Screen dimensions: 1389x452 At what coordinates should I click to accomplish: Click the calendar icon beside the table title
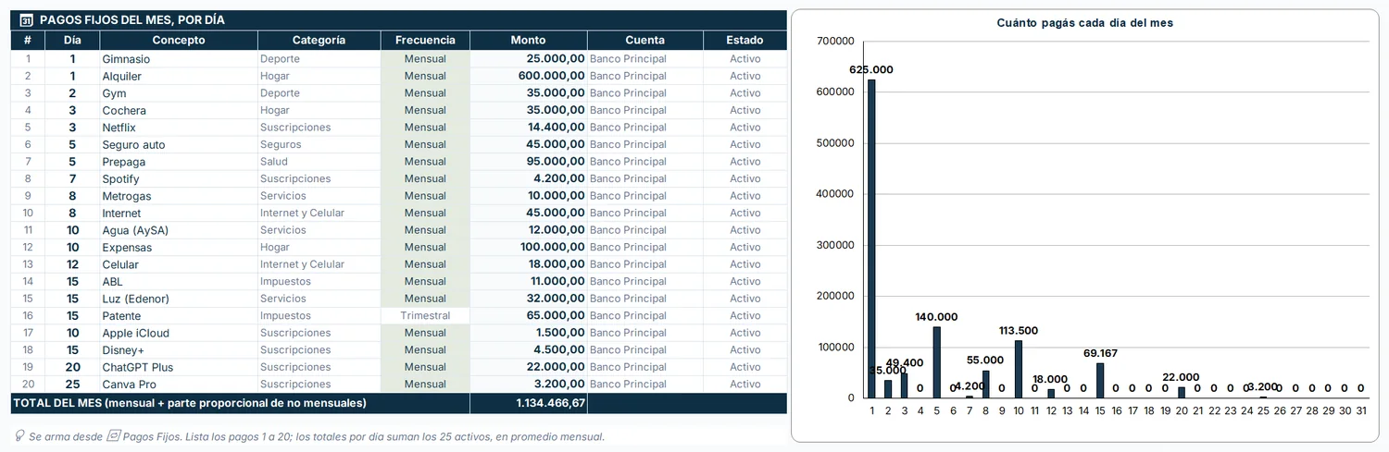26,20
